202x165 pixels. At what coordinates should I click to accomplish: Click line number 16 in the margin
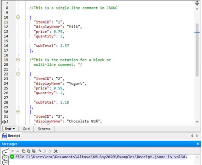point(6,46)
